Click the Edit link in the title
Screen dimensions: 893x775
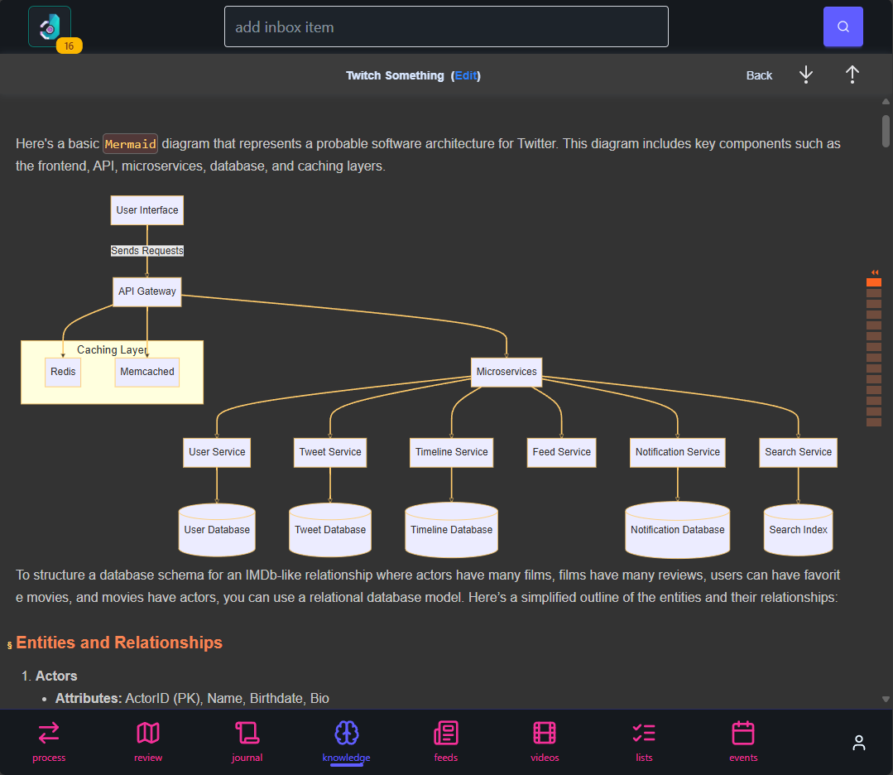tap(466, 75)
